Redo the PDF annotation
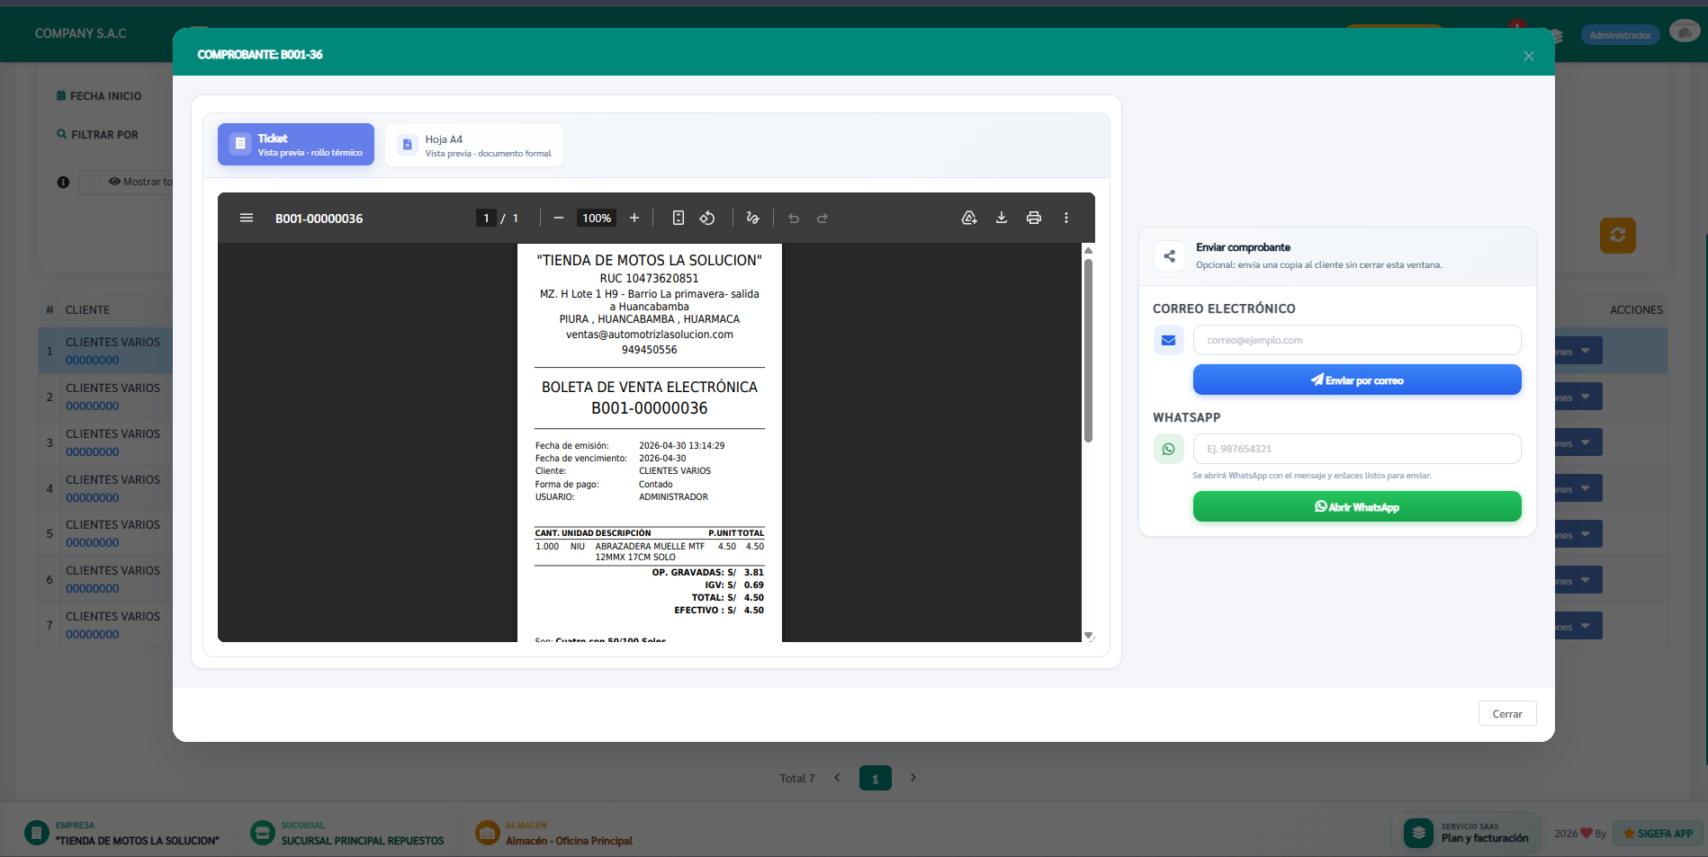This screenshot has width=1708, height=857. click(x=823, y=218)
